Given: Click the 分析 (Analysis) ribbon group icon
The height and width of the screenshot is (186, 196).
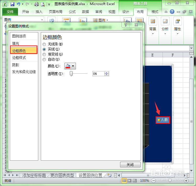Looking at the screenshot, I should (x=165, y=21).
